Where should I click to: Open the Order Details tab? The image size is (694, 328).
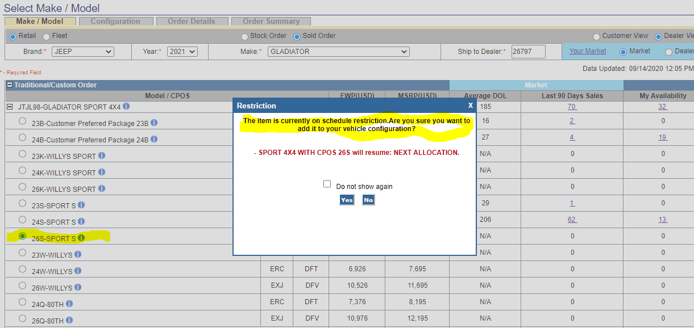coord(192,22)
